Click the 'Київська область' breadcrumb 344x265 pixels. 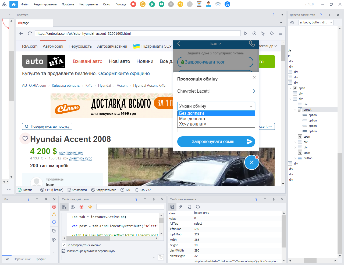click(66, 86)
